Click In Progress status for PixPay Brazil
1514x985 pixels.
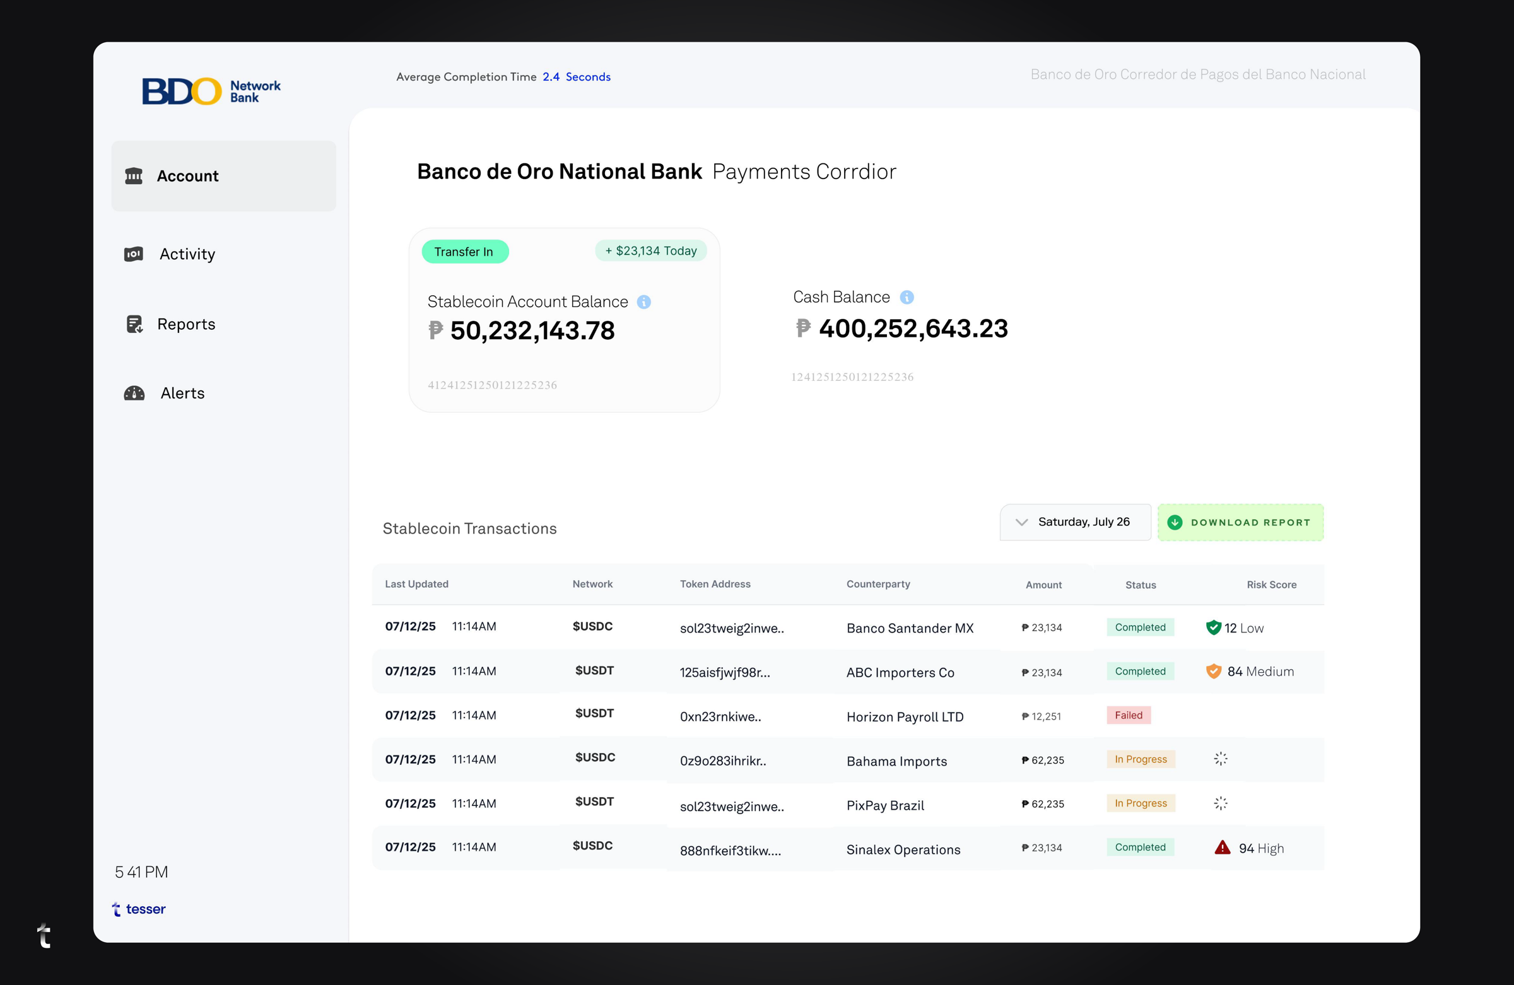click(x=1141, y=804)
